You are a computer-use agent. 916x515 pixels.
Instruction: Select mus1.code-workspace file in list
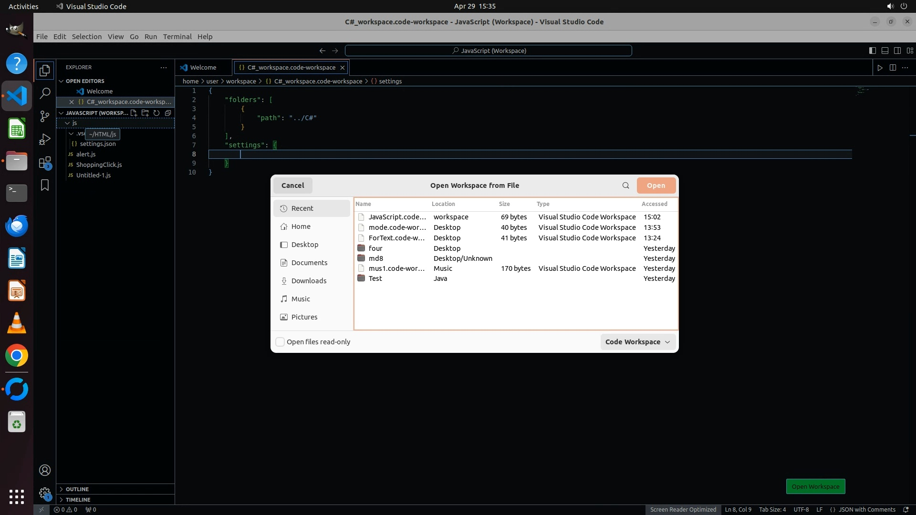pyautogui.click(x=396, y=268)
